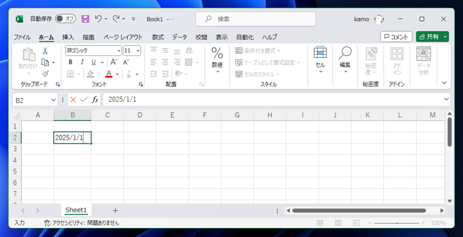Open the セル cells group
This screenshot has height=237, width=463.
tap(320, 60)
